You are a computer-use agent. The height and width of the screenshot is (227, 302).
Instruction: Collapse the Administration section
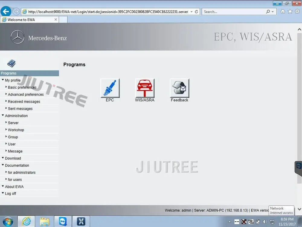click(3, 115)
